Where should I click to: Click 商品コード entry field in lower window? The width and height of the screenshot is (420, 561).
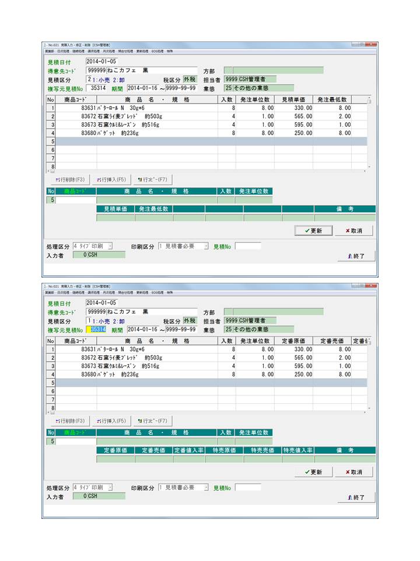[76, 442]
